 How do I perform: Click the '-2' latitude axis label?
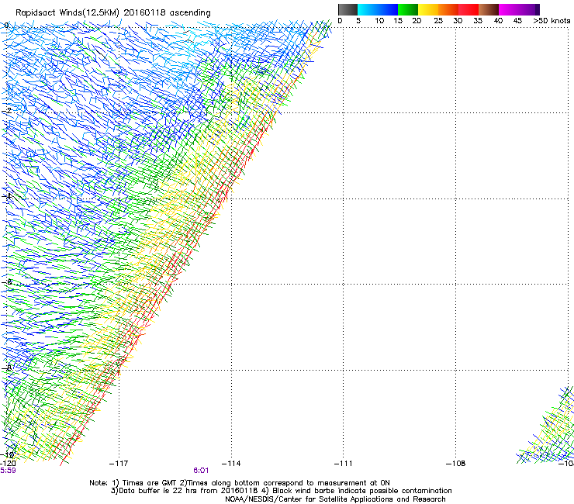click(x=7, y=111)
